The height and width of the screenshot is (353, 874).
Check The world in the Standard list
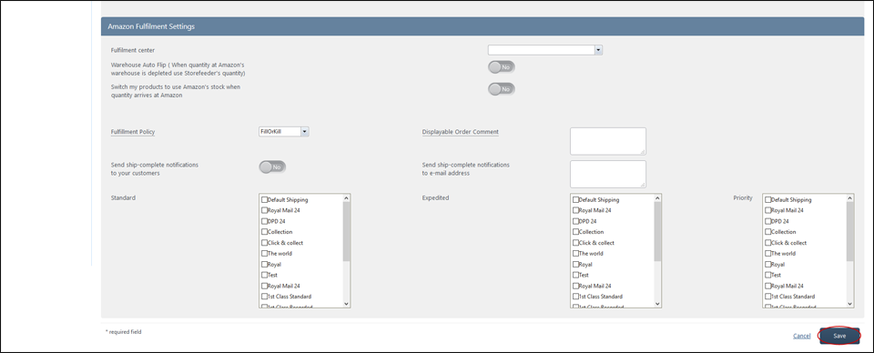pos(264,253)
